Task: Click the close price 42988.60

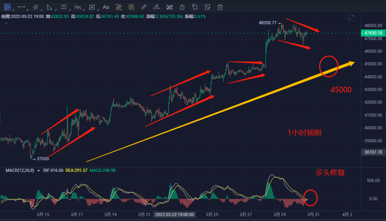Action: click(x=135, y=16)
